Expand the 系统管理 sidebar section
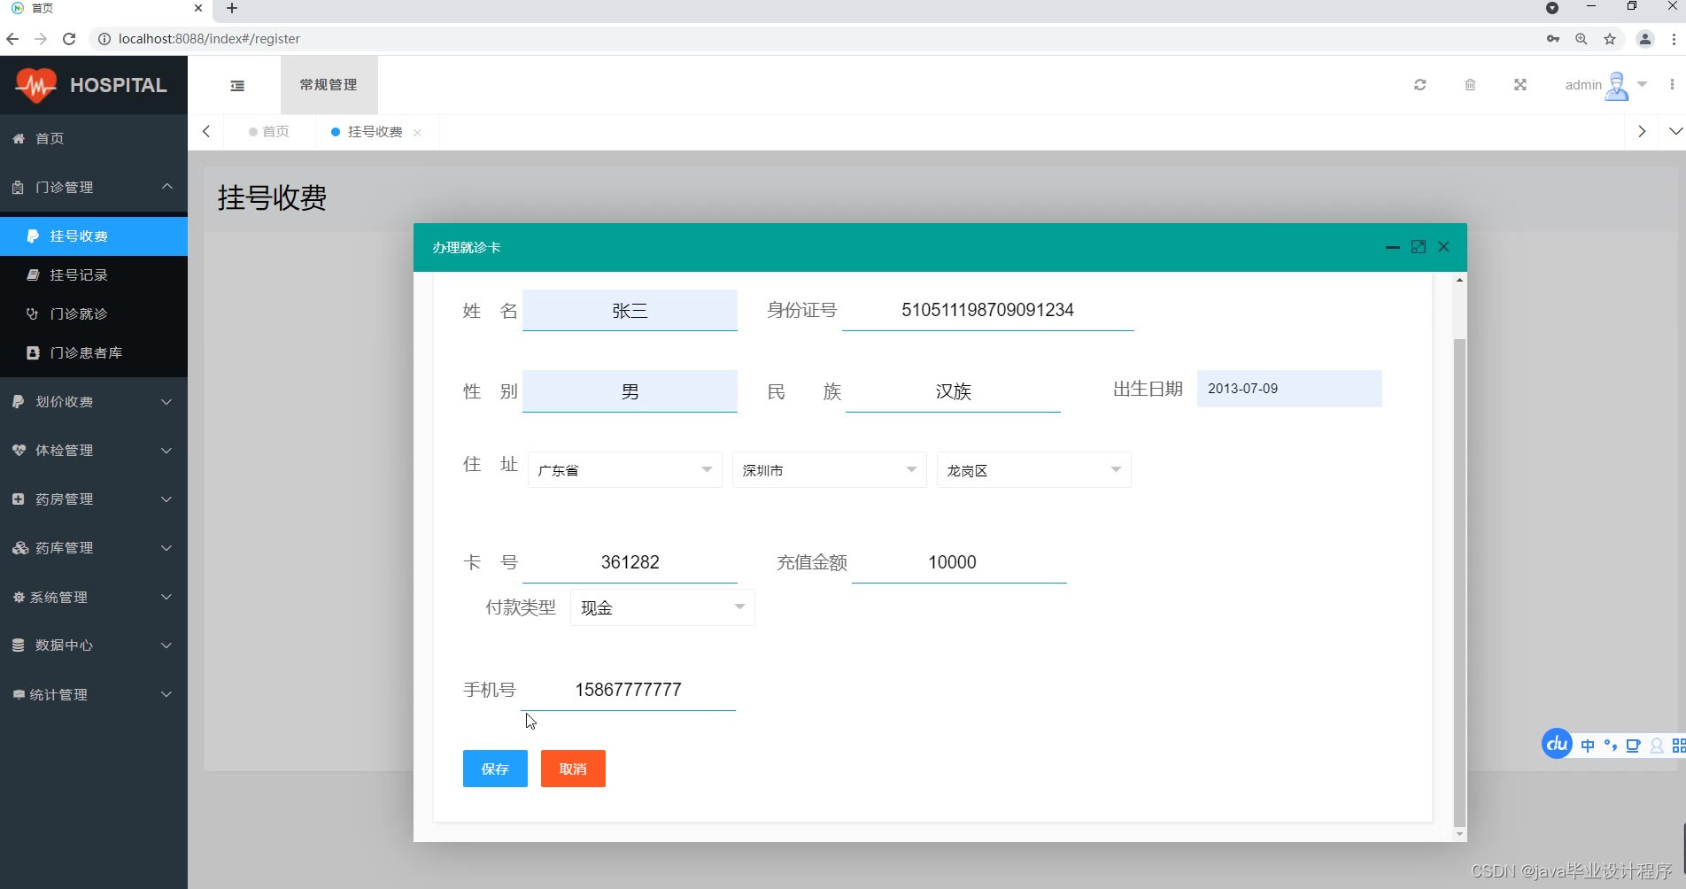Image resolution: width=1686 pixels, height=889 pixels. [94, 598]
